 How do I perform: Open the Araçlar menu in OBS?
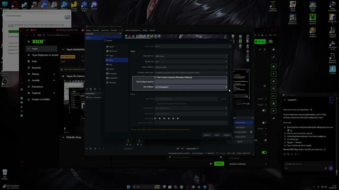145,30
